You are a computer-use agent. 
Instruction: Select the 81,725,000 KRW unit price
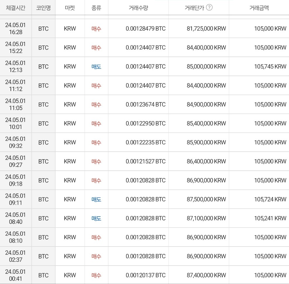pos(206,29)
